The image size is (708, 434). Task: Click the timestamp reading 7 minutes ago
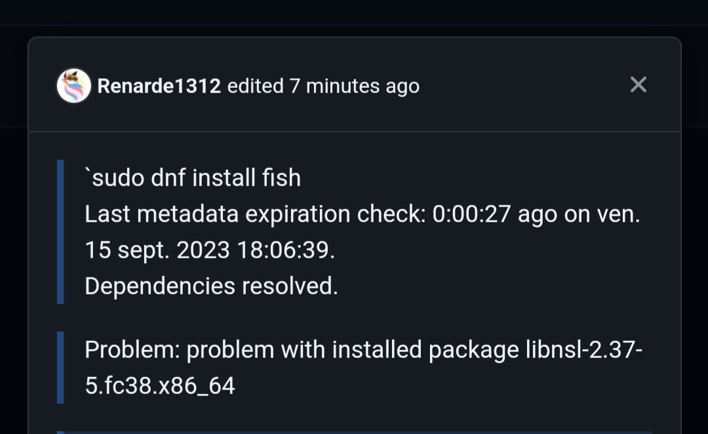pos(354,86)
